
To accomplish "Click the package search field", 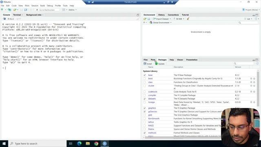I will pos(244,64).
